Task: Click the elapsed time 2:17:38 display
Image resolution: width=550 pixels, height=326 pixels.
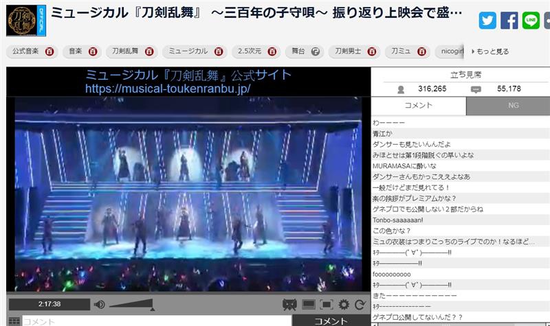Action: pyautogui.click(x=49, y=304)
